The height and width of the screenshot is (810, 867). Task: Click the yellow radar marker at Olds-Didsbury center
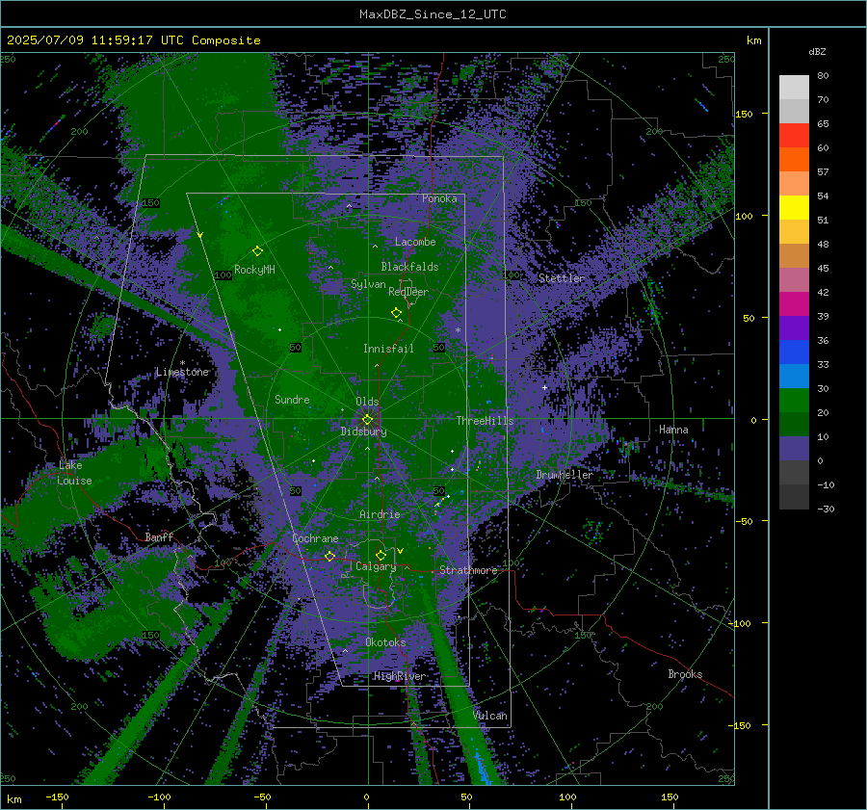pyautogui.click(x=367, y=420)
